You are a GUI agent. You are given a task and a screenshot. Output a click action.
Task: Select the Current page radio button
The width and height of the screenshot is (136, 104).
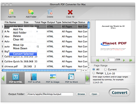coord(105,69)
